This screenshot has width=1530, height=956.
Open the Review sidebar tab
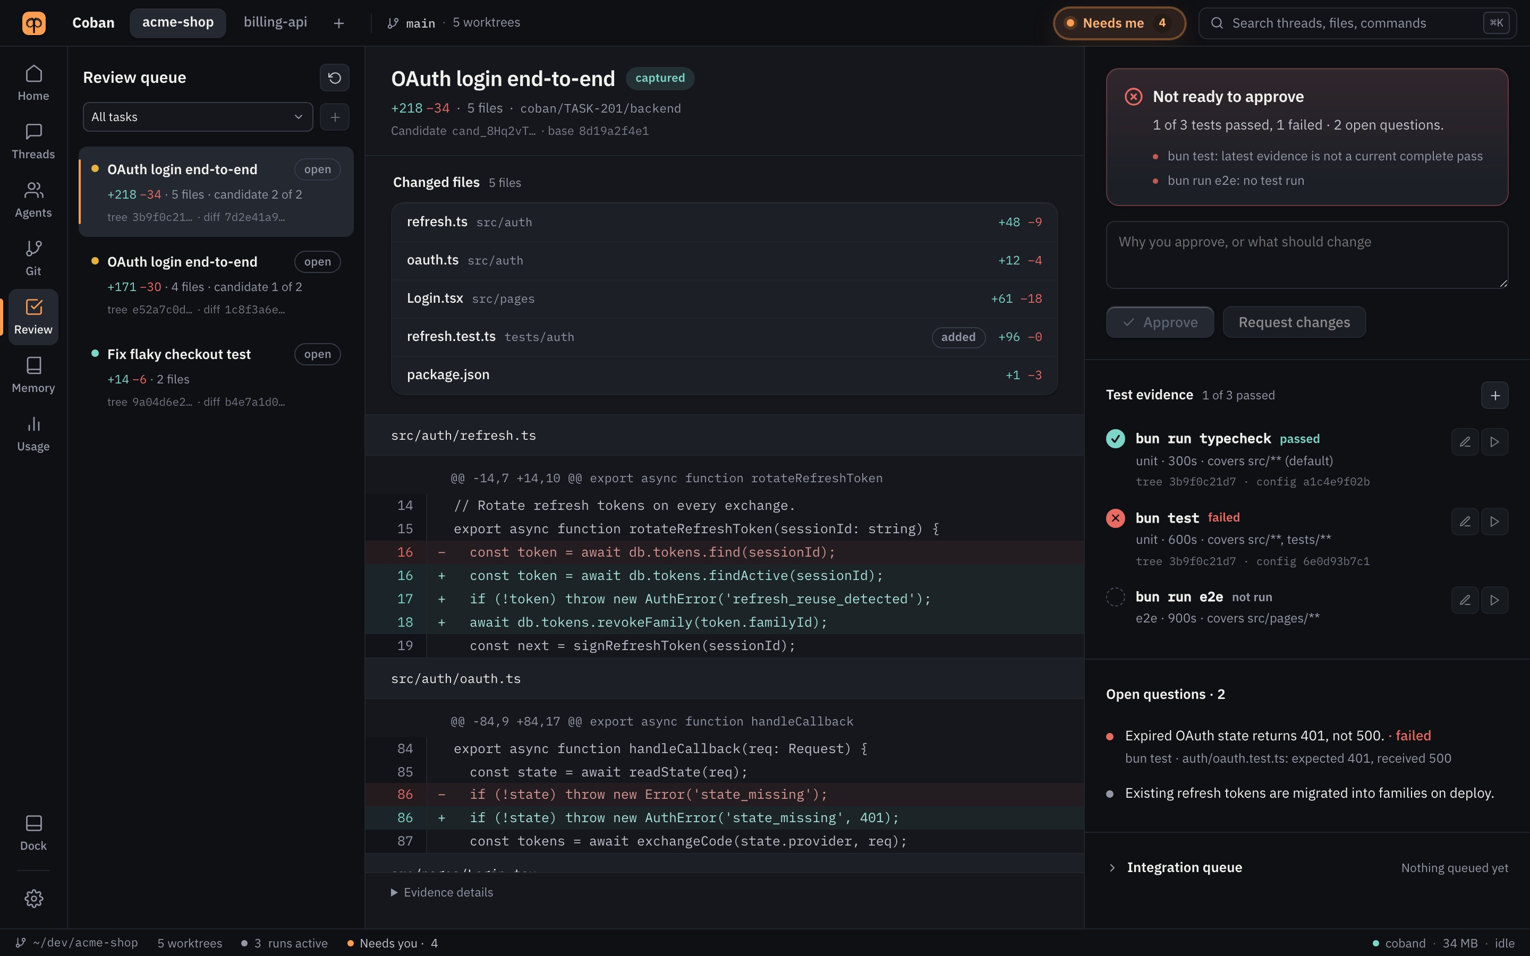[33, 317]
